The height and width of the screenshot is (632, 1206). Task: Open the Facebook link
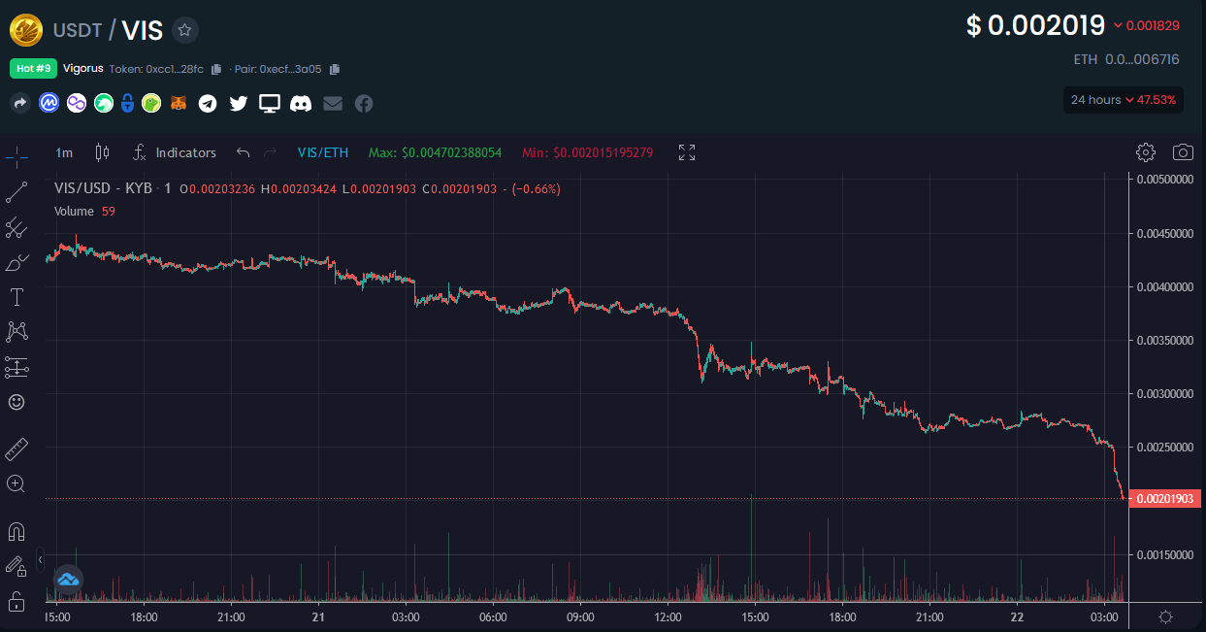(364, 103)
